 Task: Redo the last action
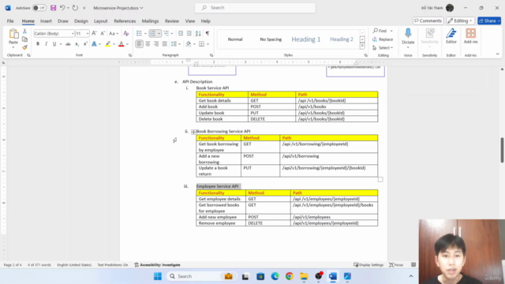point(75,8)
